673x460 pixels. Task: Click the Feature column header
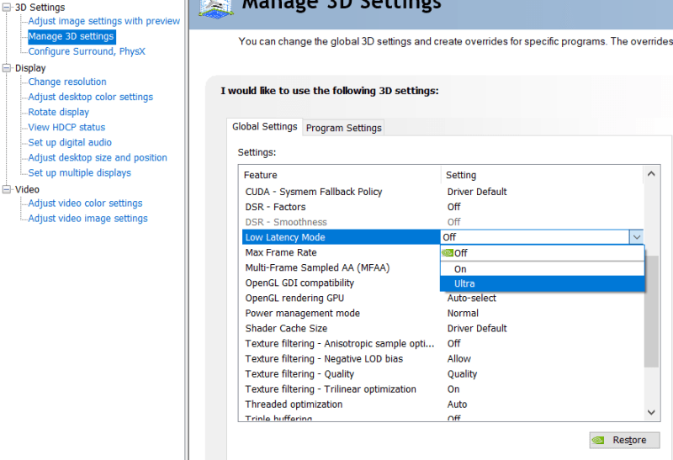(x=340, y=175)
